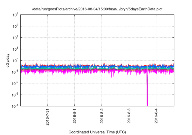Click the 2016-8-3 date tick label
Image resolution: width=192 pixels, height=135 pixels.
click(129, 116)
